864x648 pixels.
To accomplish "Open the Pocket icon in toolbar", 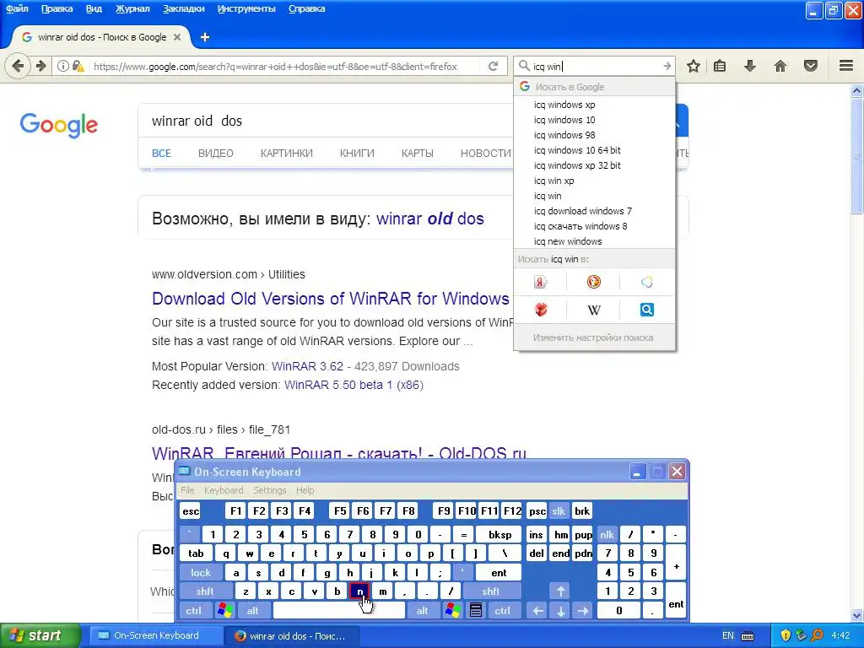I will click(811, 66).
